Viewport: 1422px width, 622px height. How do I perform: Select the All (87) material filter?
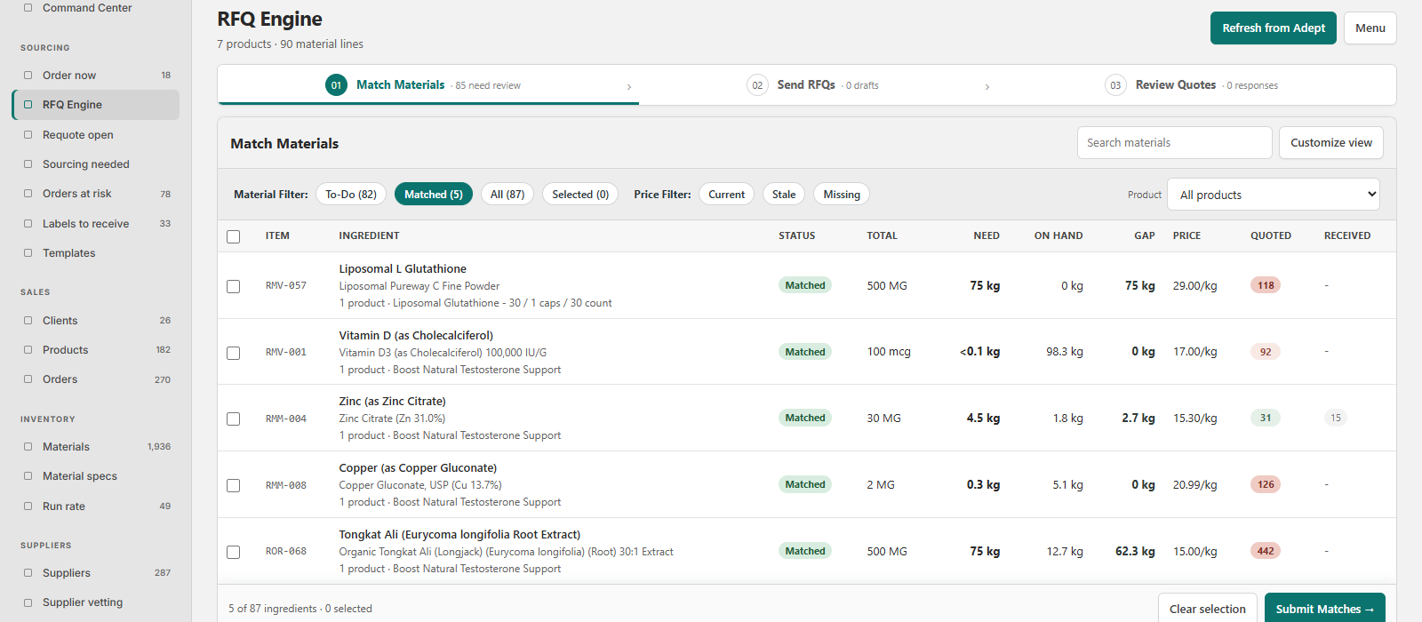coord(507,195)
